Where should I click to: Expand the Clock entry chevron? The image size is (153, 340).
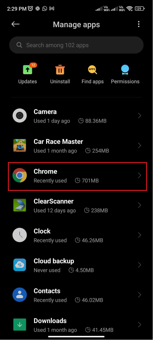click(139, 235)
